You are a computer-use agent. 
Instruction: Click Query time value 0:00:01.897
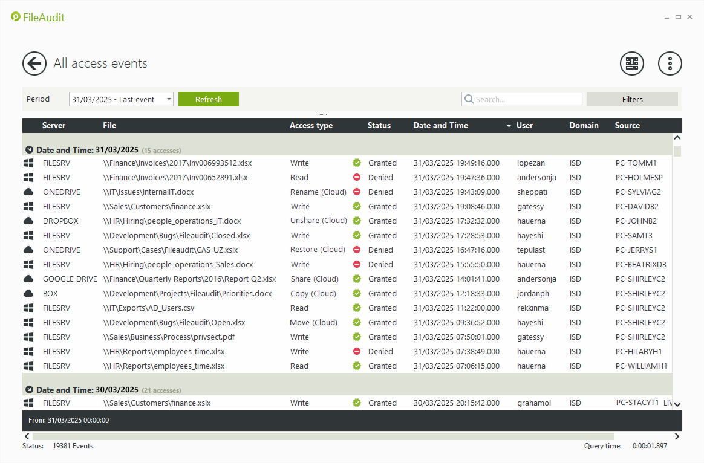pos(650,446)
